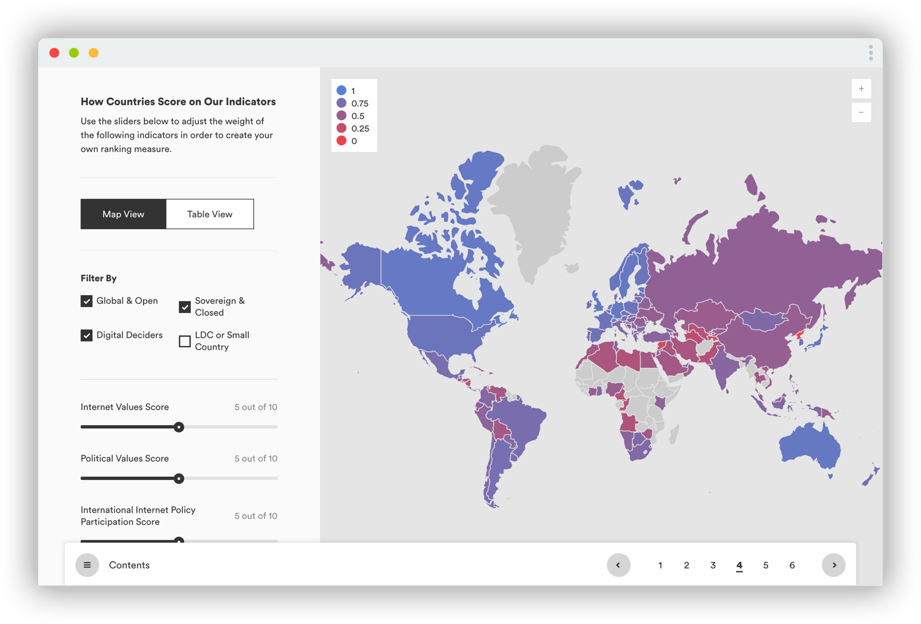Open the three-dot overflow menu

pyautogui.click(x=870, y=52)
